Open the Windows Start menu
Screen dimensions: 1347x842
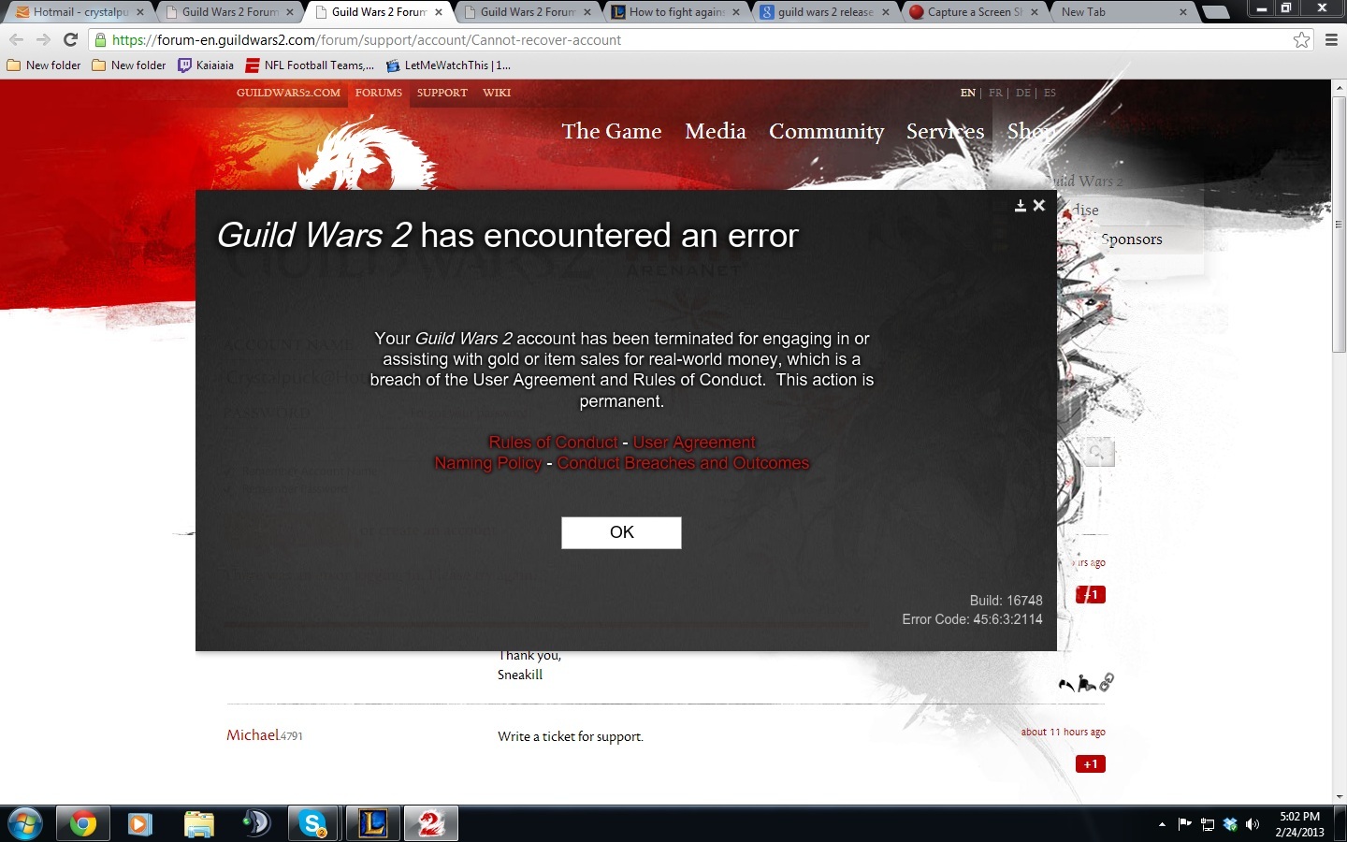pos(24,824)
